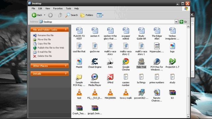Viewport: 212px width, 119px height.
Task: Open the Tools menu
Action: point(69,9)
